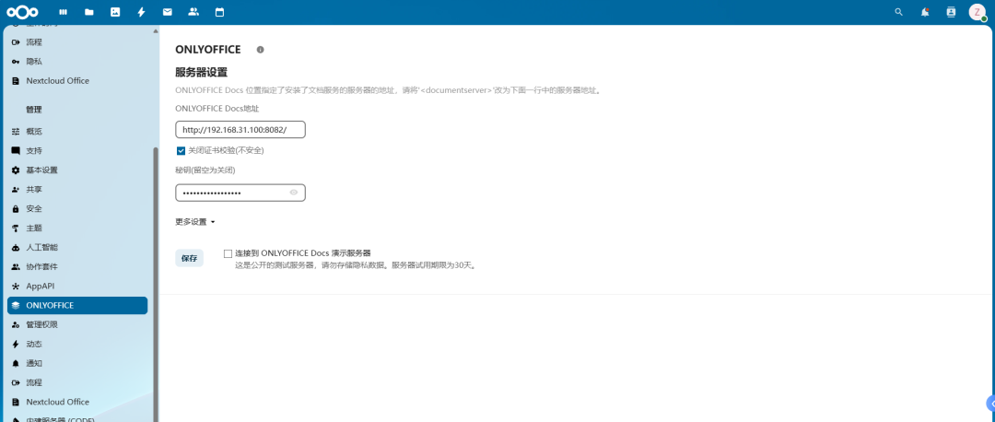Expand 更多设置 section
Image resolution: width=995 pixels, height=422 pixels.
[x=195, y=222]
